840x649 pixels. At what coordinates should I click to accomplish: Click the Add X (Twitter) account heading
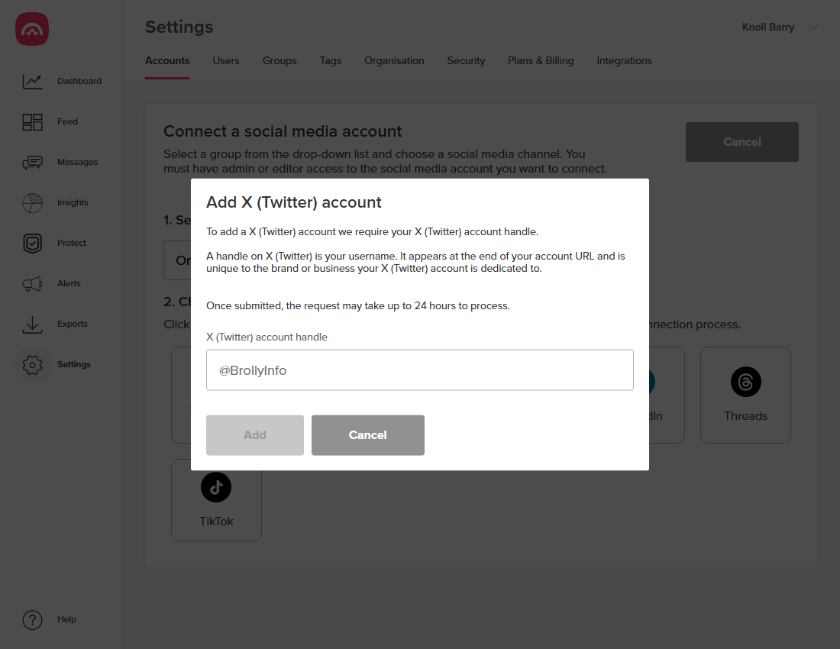293,202
